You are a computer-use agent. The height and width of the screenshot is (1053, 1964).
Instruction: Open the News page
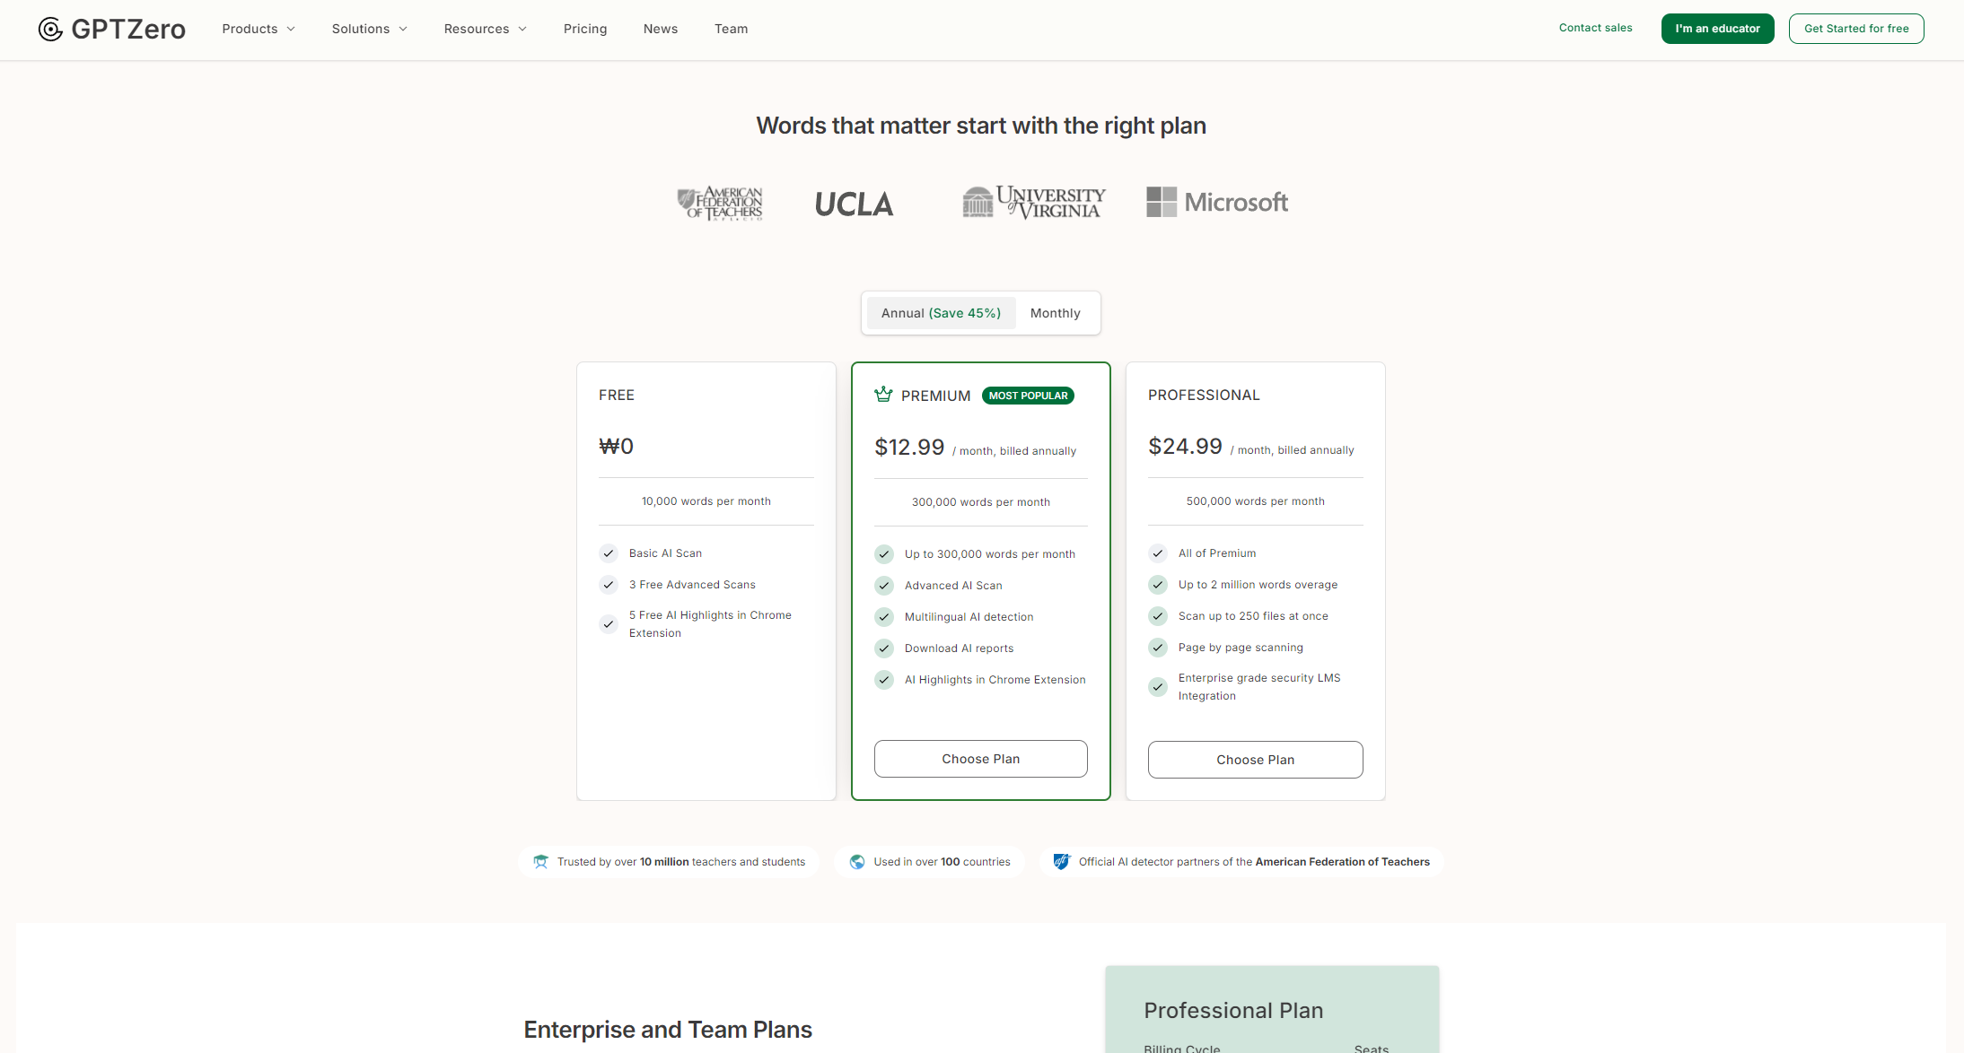click(661, 29)
